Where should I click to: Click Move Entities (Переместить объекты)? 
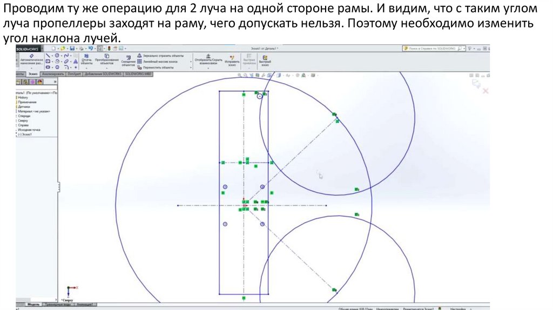[156, 68]
